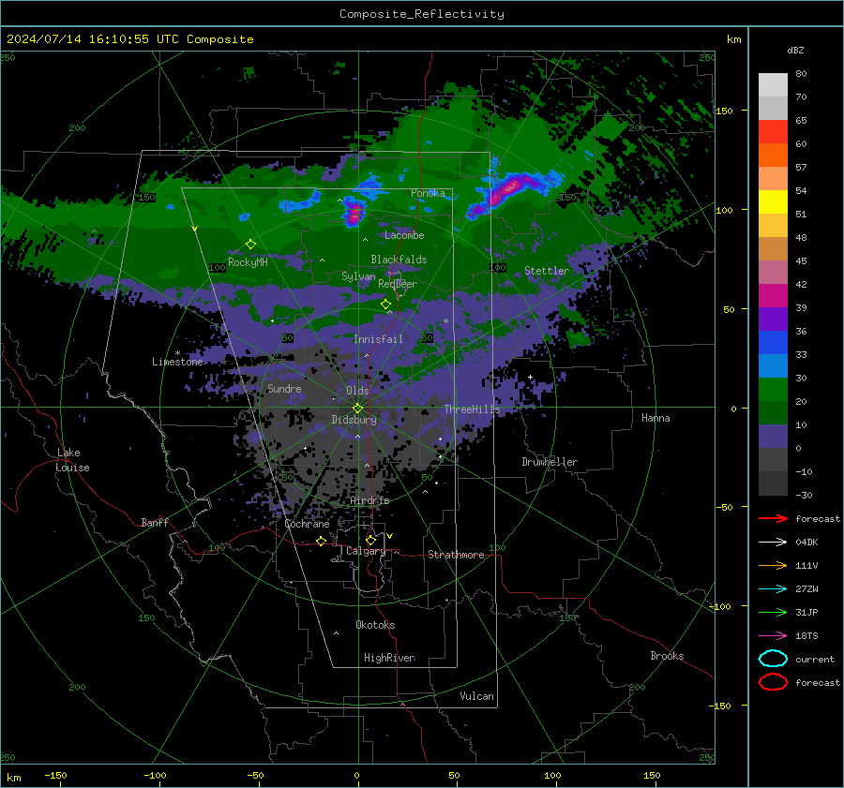
Task: Click the magenta 39–42 dBZ legend swatch
Action: (x=773, y=296)
